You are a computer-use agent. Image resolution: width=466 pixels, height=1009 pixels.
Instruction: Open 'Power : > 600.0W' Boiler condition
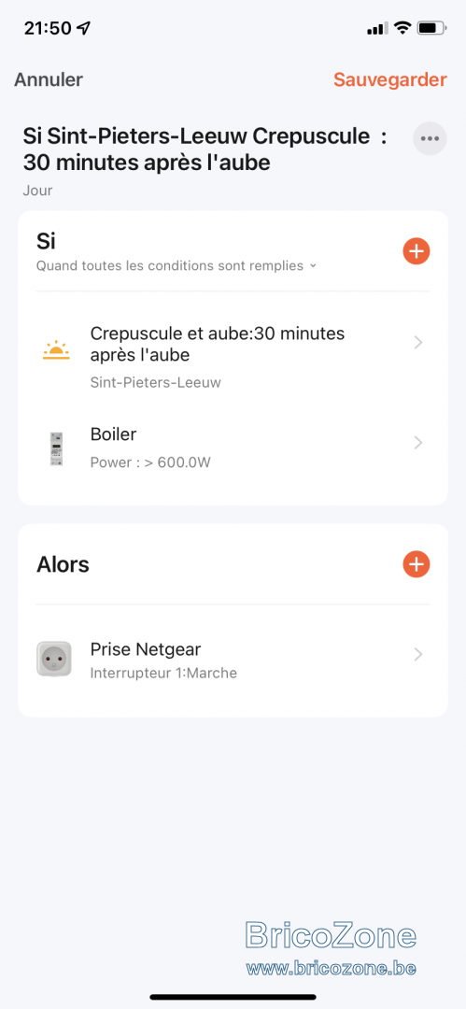[x=150, y=462]
